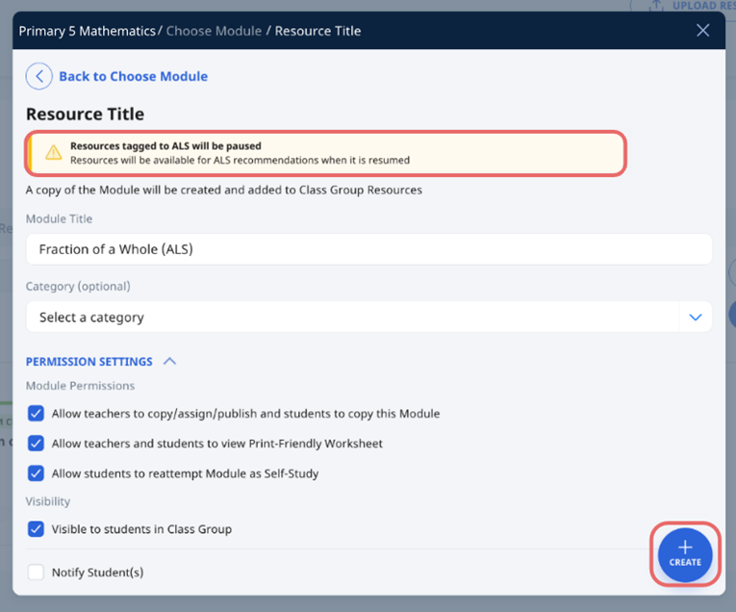Click the Resource Title heading
Viewport: 736px width, 612px height.
pyautogui.click(x=85, y=115)
